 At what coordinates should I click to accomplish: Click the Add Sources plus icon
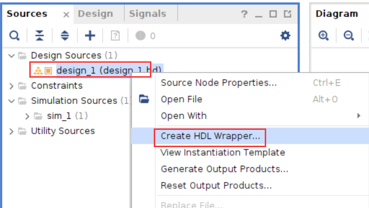click(x=90, y=35)
